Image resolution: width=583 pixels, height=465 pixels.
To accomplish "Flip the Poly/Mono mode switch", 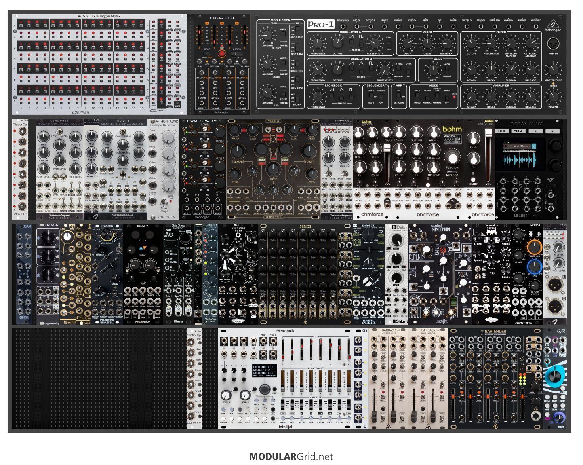I will [417, 97].
